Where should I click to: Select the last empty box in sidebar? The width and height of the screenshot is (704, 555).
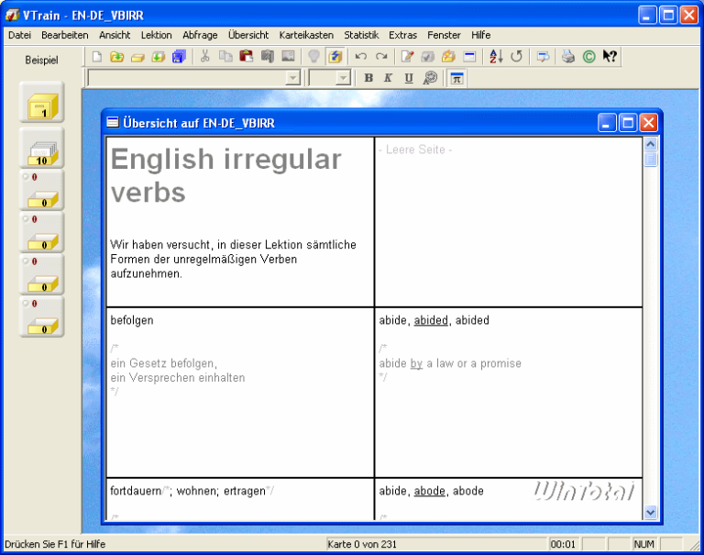pos(42,316)
